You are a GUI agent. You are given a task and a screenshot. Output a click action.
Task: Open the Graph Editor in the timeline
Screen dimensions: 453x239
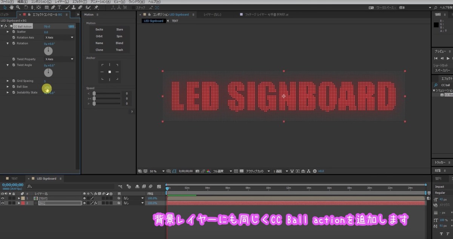159,187
